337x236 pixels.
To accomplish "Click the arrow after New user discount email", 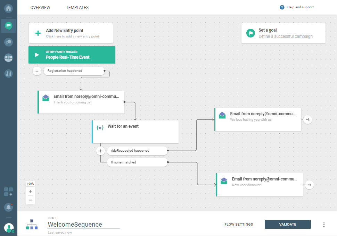I will 309,185.
